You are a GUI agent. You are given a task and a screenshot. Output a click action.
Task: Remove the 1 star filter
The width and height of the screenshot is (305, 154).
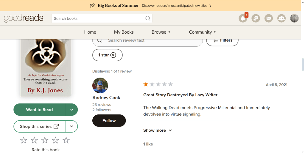point(113,55)
